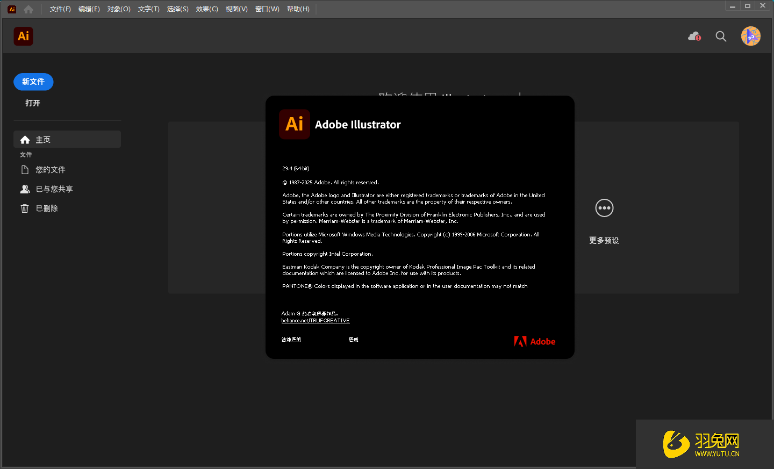Click the 打开 button

point(33,103)
